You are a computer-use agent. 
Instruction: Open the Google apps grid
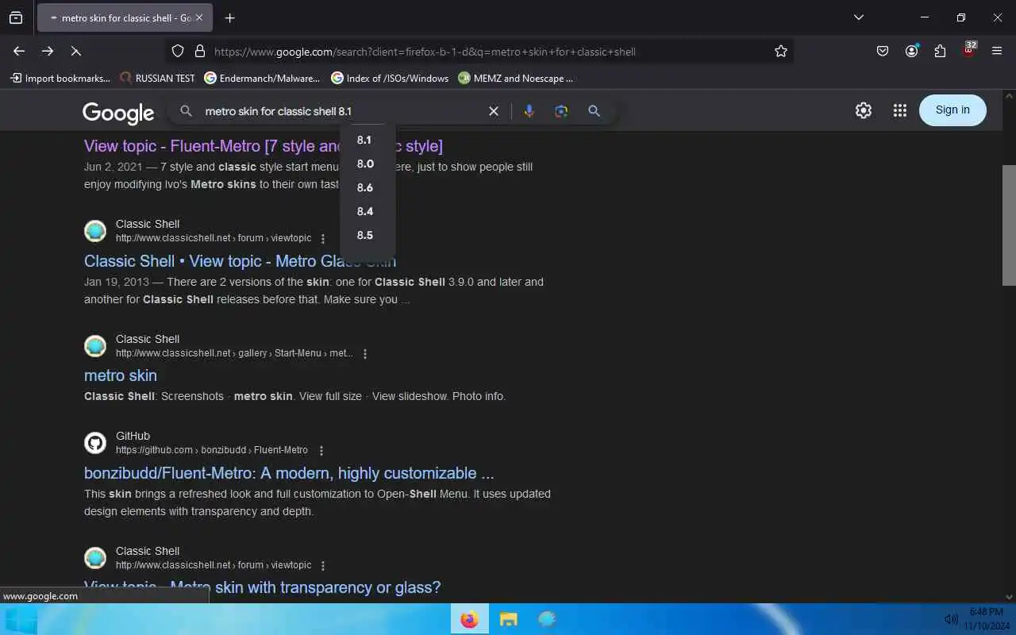pos(899,110)
